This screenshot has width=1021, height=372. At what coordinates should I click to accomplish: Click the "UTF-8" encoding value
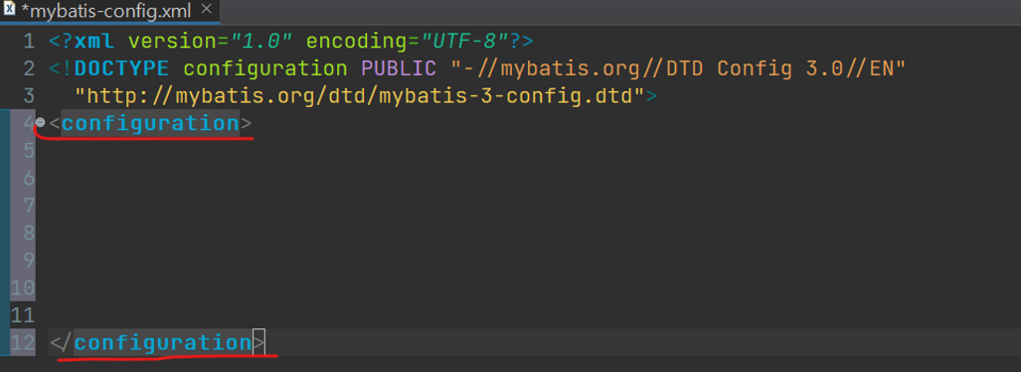click(463, 42)
